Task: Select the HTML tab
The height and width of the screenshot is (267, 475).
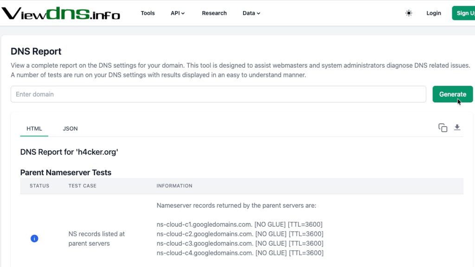Action: click(x=34, y=129)
